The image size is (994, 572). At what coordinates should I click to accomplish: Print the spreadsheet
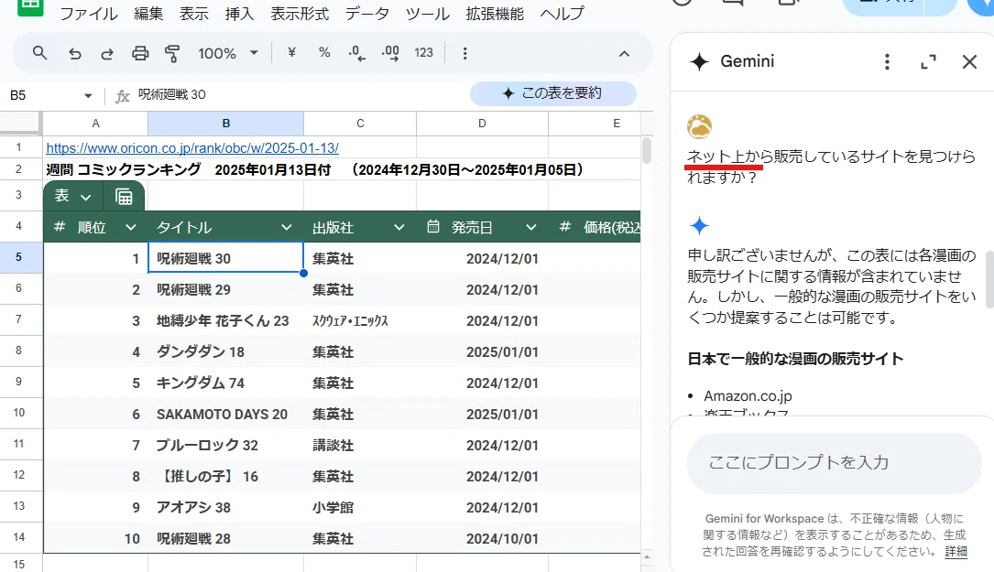(x=140, y=53)
